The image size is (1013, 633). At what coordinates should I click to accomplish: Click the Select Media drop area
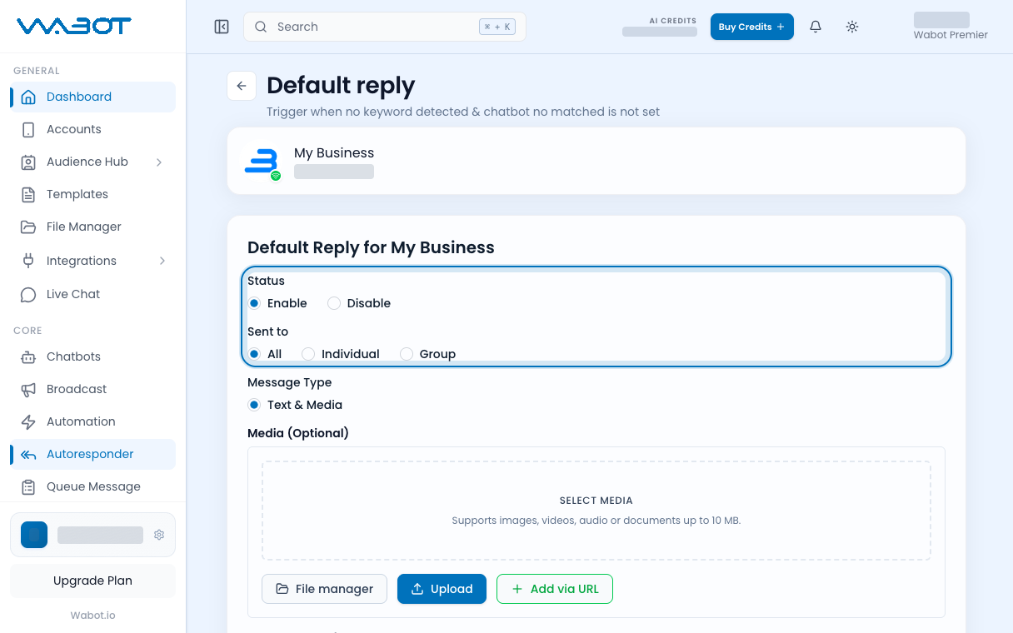pyautogui.click(x=596, y=511)
